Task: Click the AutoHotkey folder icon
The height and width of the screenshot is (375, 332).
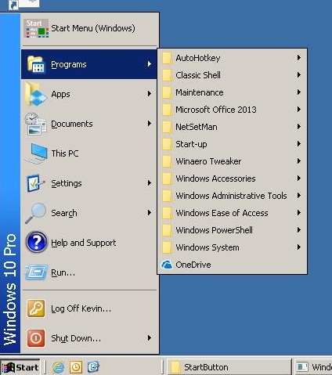Action: (167, 58)
